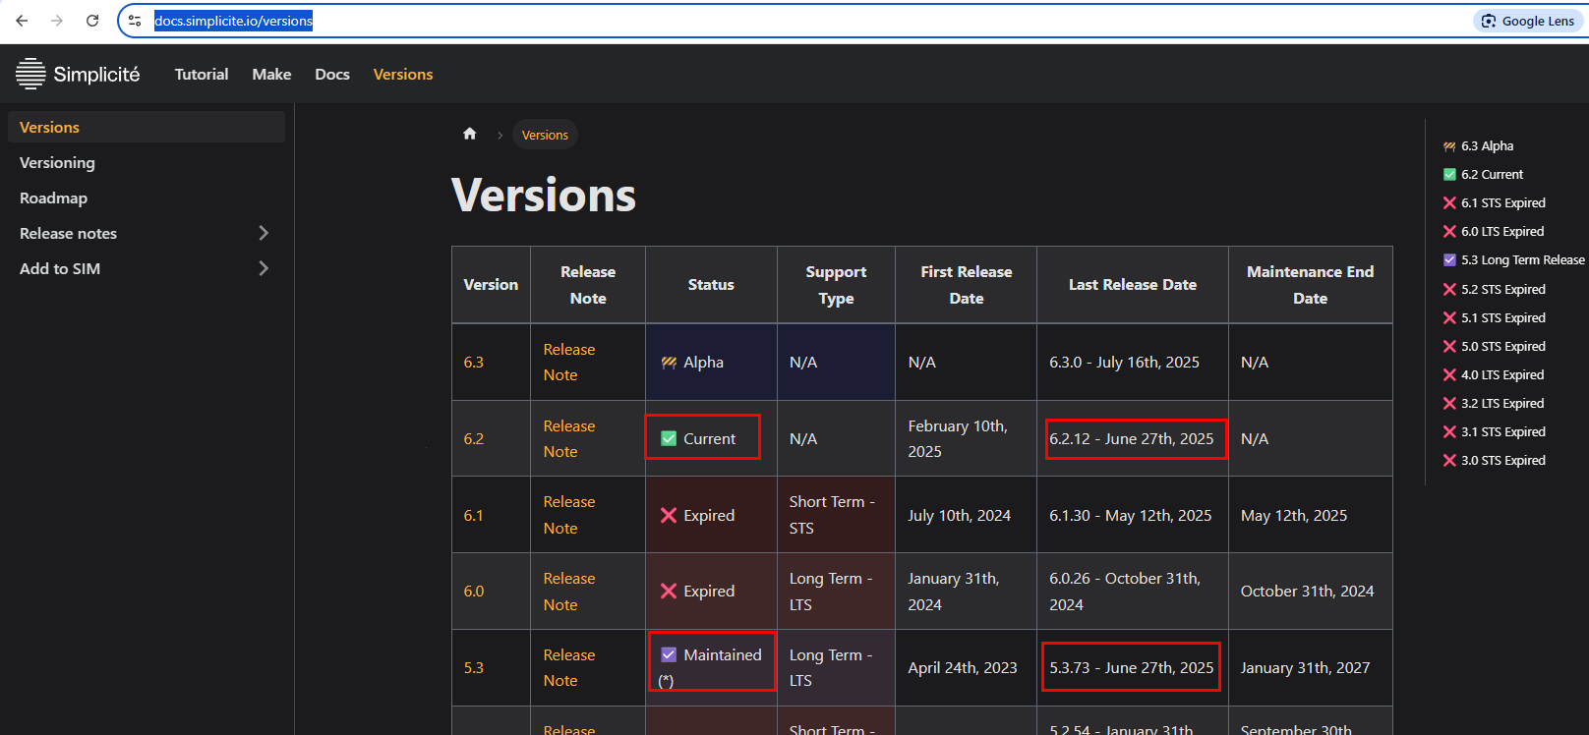
Task: Open version 5.3 link in table
Action: [x=474, y=667]
